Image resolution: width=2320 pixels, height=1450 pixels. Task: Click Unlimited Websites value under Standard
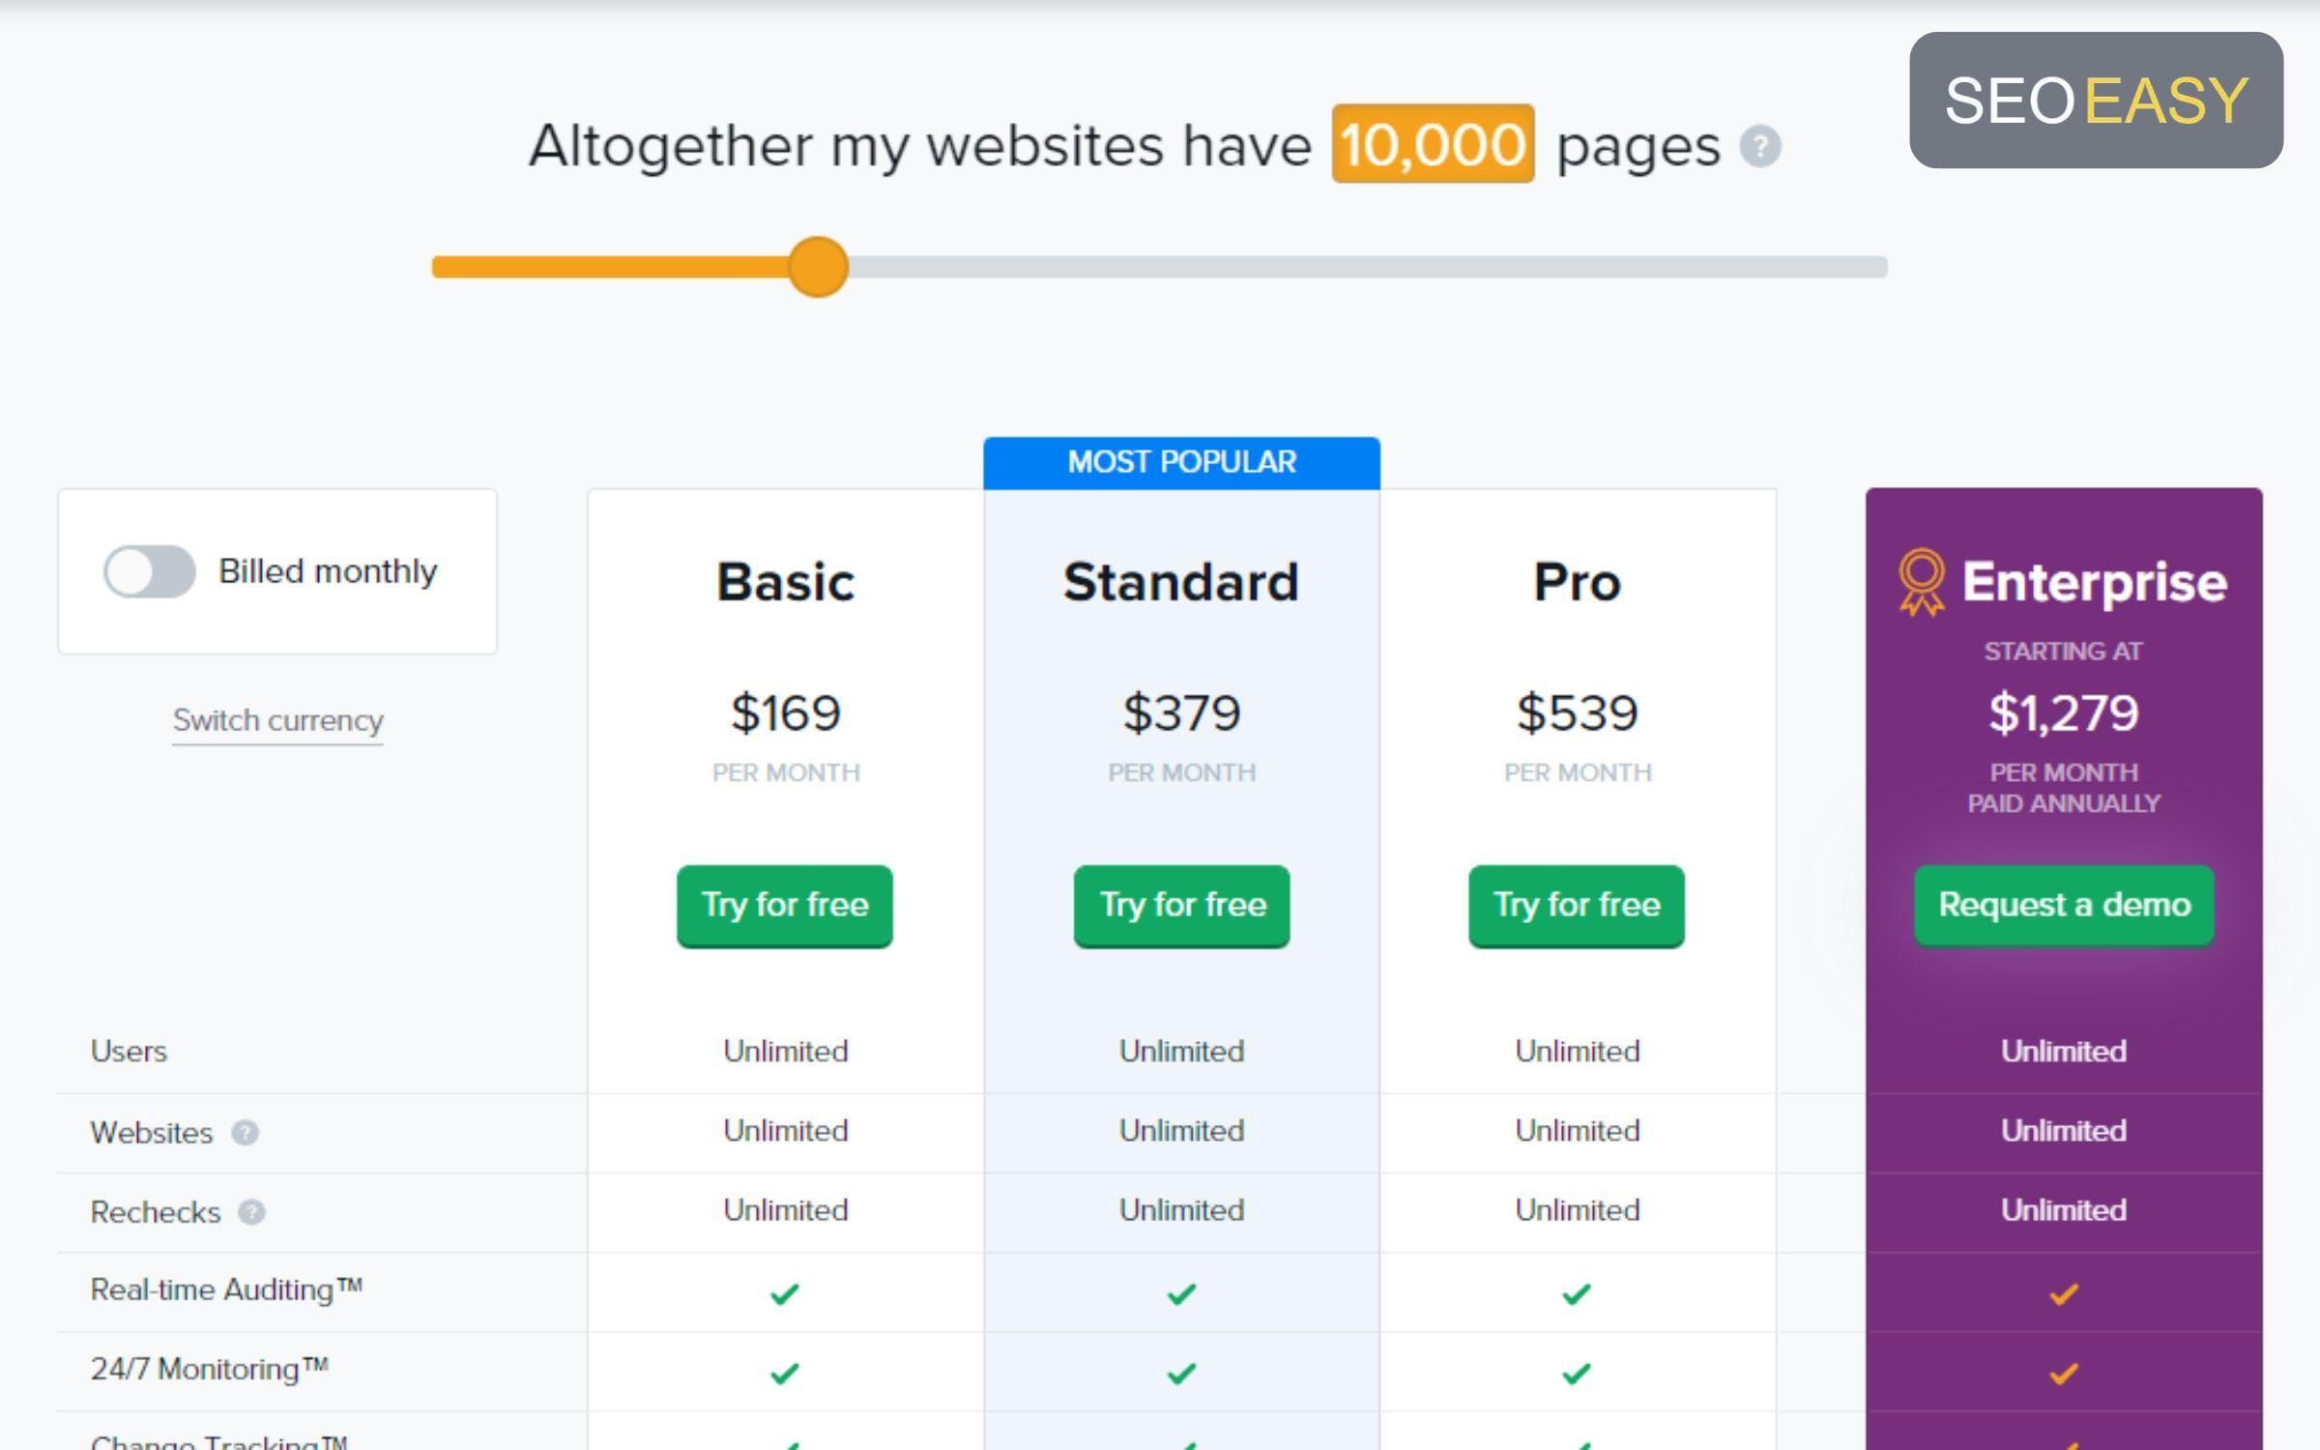pos(1181,1131)
